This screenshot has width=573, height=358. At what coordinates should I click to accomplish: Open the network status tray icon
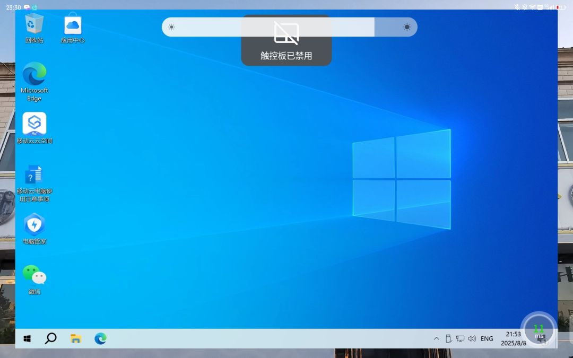460,338
